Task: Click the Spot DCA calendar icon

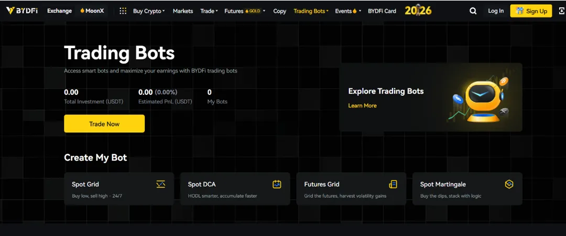Action: click(x=277, y=184)
